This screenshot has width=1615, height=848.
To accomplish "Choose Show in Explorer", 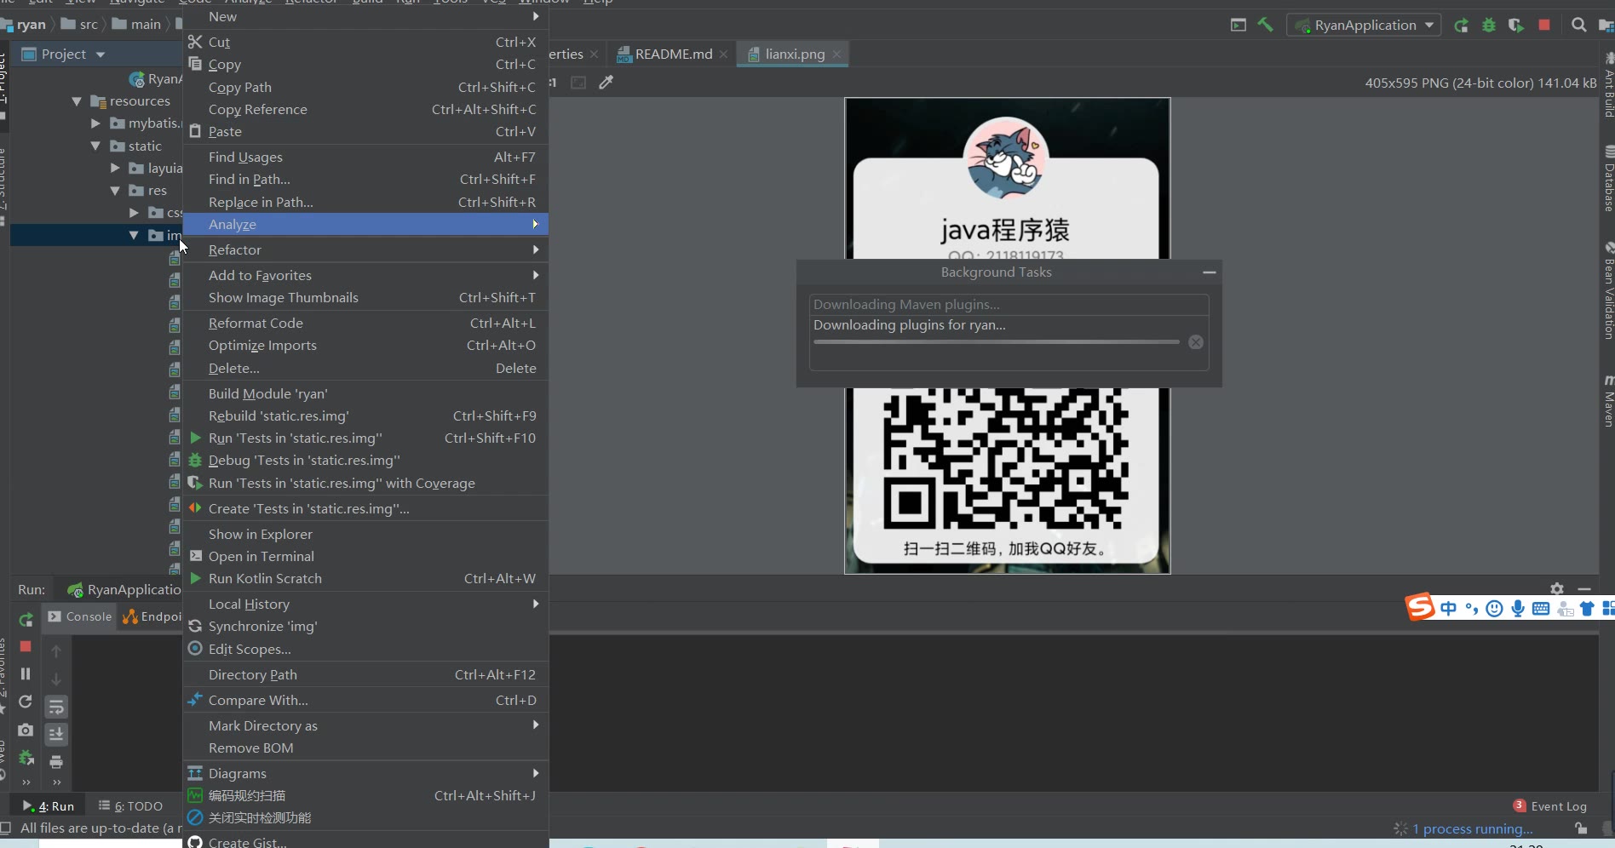I will pos(365,534).
